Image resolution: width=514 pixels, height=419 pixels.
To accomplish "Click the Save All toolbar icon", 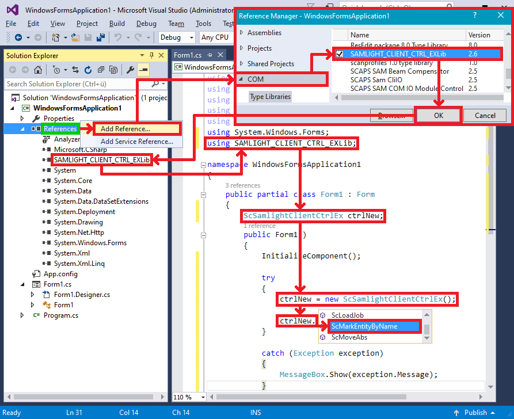I will click(x=101, y=38).
